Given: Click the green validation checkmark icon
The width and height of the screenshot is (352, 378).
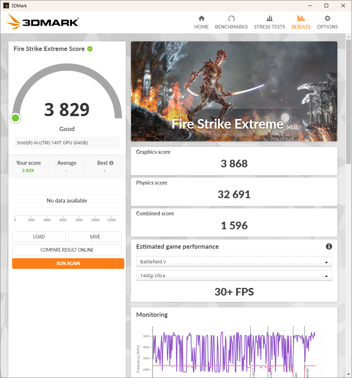Looking at the screenshot, I should (90, 49).
